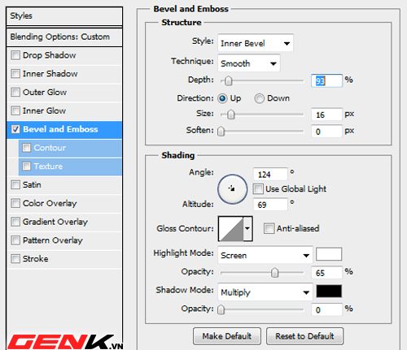
Task: Tick the Color Overlay checkbox
Action: 15,203
